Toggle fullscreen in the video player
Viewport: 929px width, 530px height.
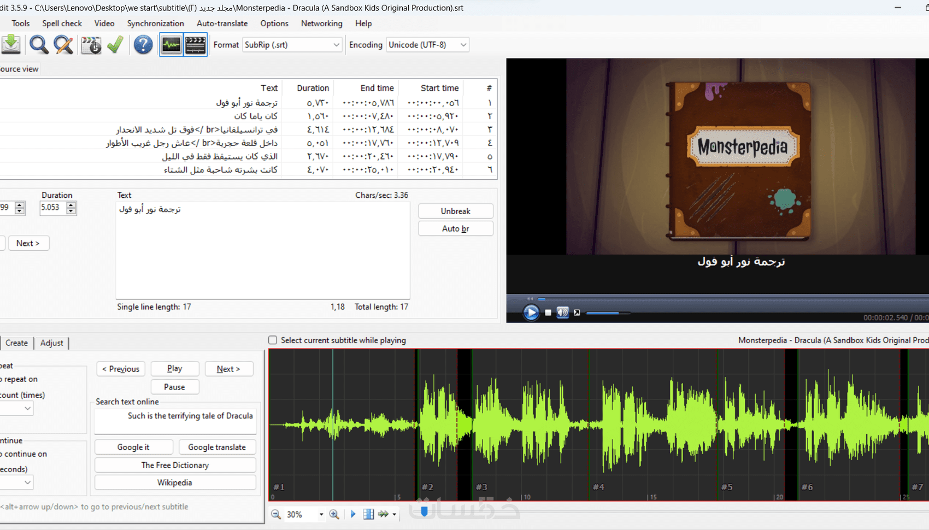pyautogui.click(x=577, y=313)
